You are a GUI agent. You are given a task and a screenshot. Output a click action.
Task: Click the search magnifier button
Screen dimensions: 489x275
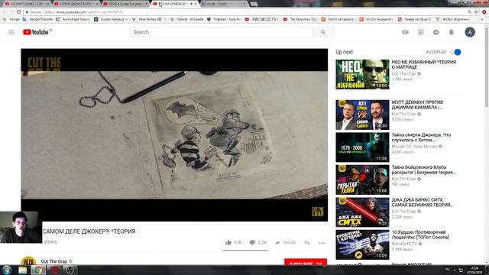click(323, 32)
